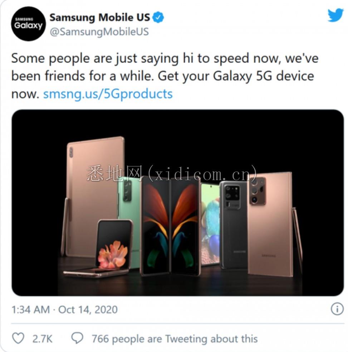Open the tweet info circle icon
This screenshot has height=352, width=348.
click(x=337, y=309)
